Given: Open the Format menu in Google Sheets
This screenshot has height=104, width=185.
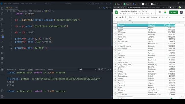Looking at the screenshot, I should [x=138, y=14].
